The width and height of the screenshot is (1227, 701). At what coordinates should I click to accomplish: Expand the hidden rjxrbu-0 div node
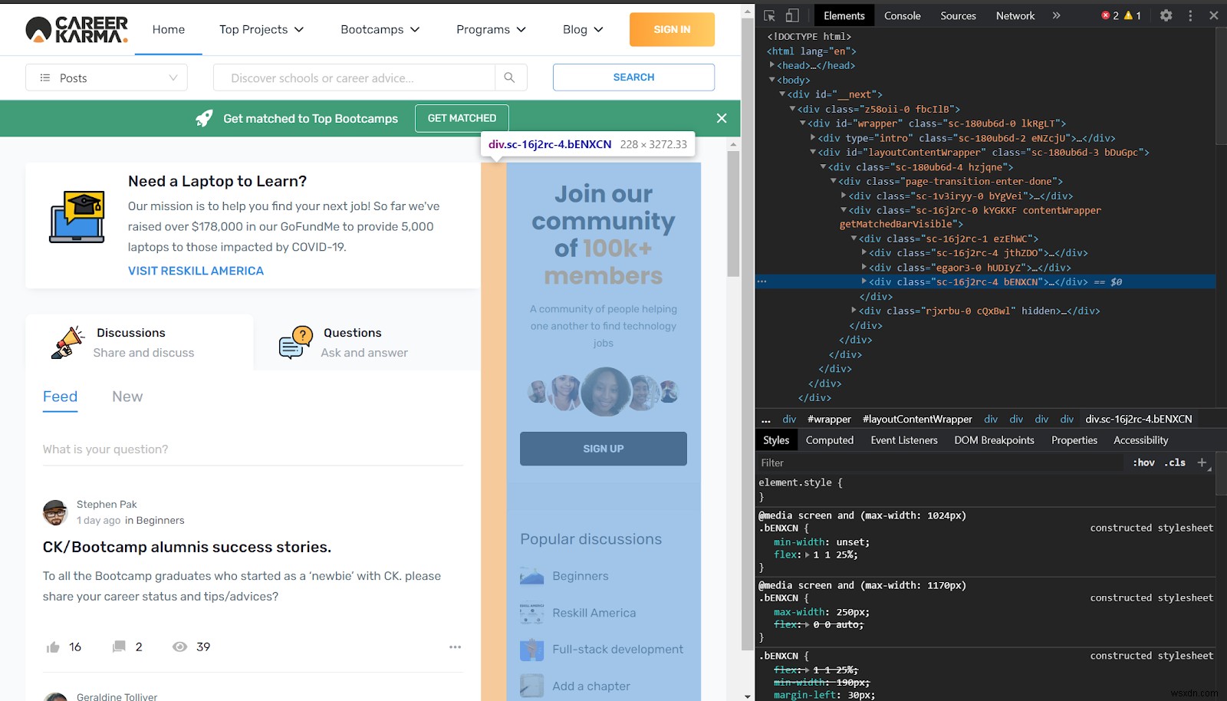click(854, 311)
